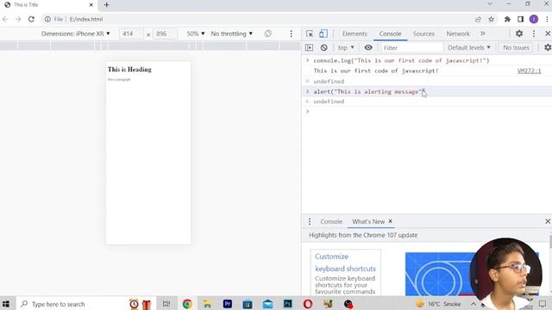Open tab search chevron in title bar
Image resolution: width=552 pixels, height=310 pixels.
click(490, 3)
